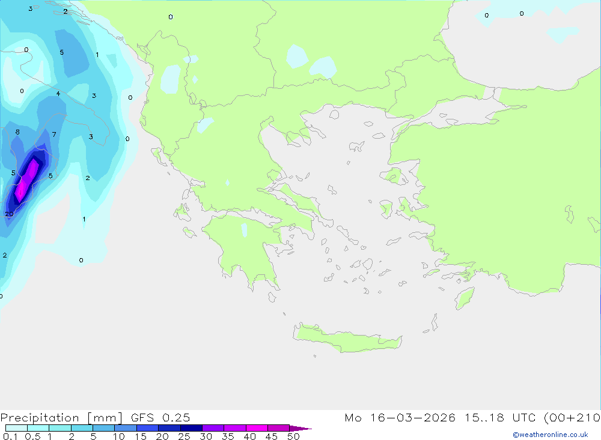
Task: Pick the 15 to 20 mm legend color
Action: (x=148, y=428)
